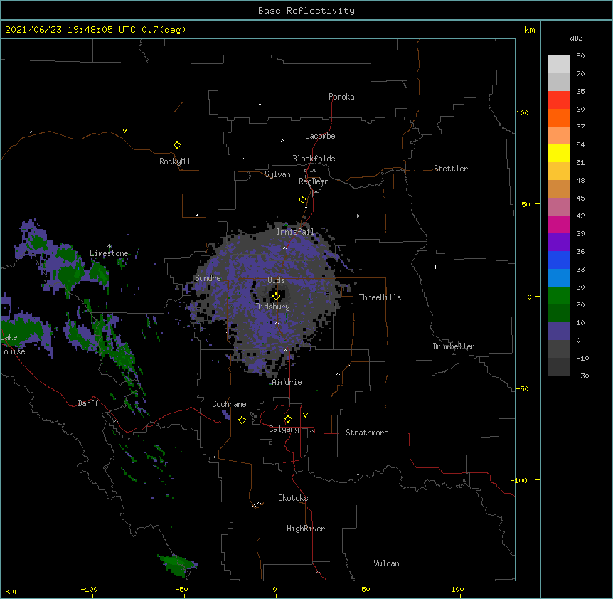Click the white plus marker west of Drumheller
This screenshot has height=599, width=613.
tap(435, 267)
